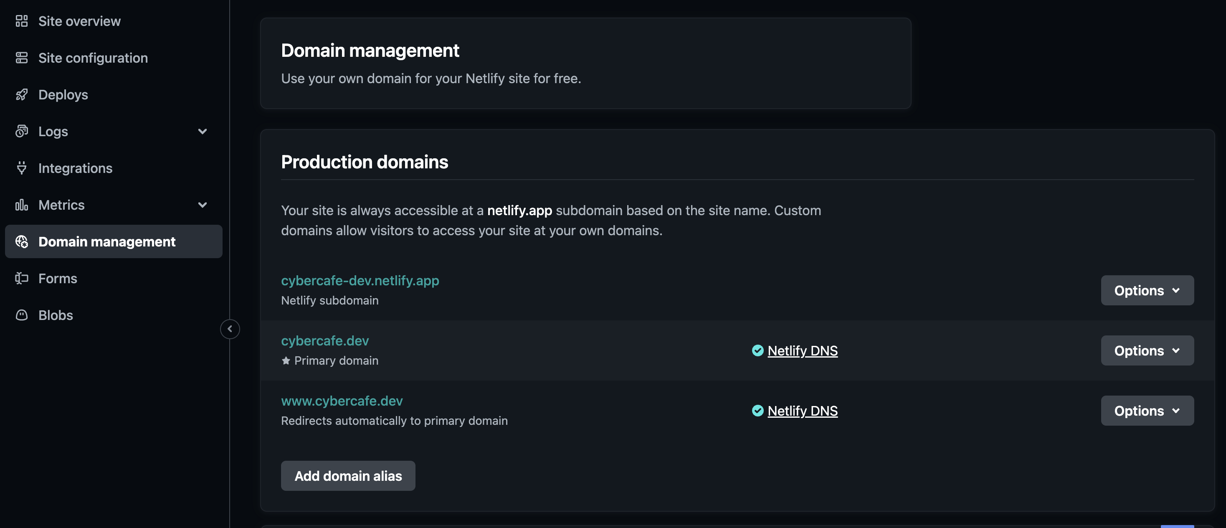1226x528 pixels.
Task: Click the checkmark icon next to cybercafe.dev Netlify DNS
Action: (x=757, y=350)
